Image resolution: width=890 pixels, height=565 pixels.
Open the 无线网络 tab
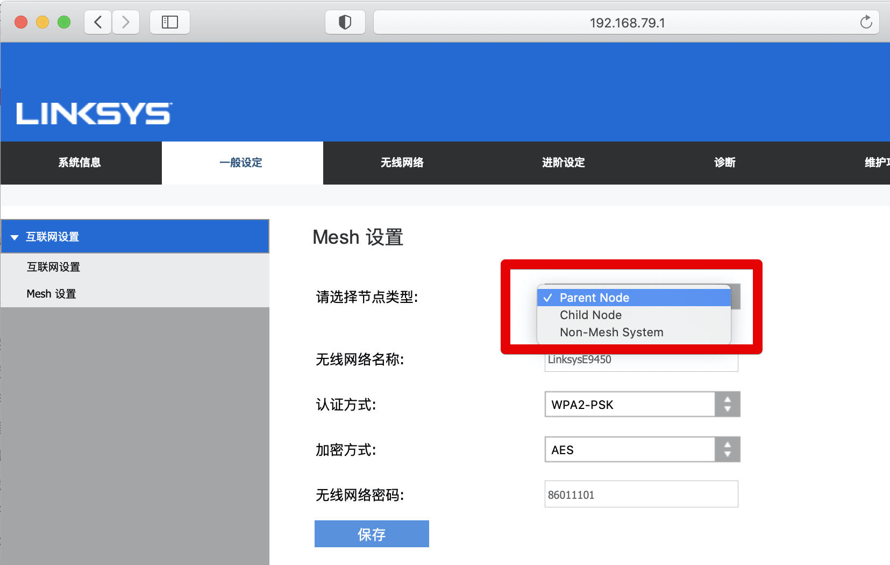[x=402, y=163]
